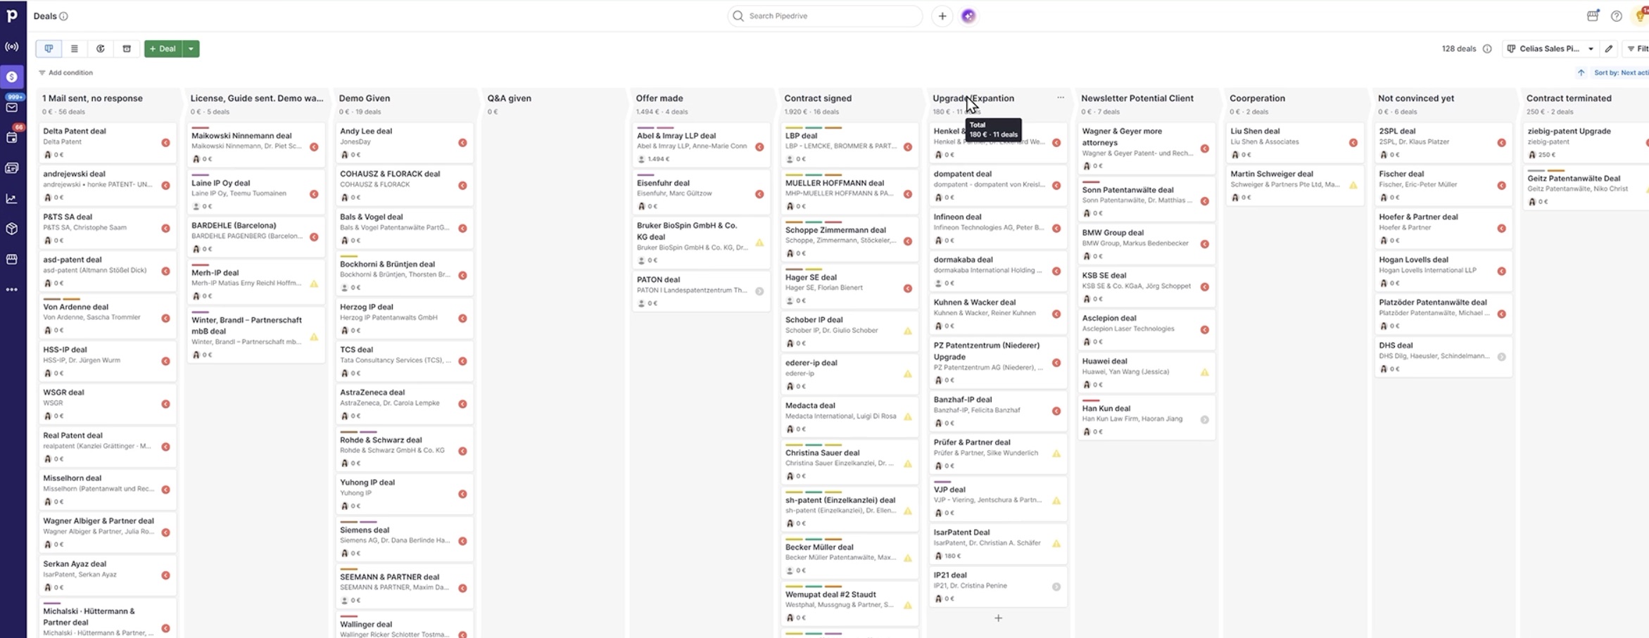Open the AI assistant purple icon
This screenshot has height=638, width=1649.
(968, 16)
